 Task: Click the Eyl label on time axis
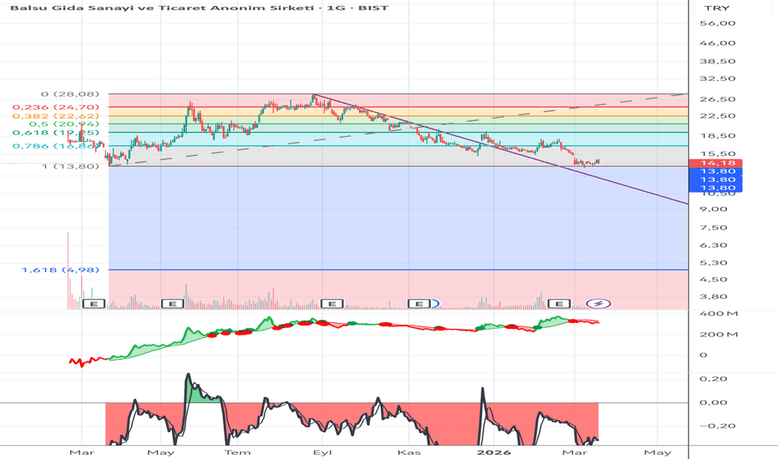(x=322, y=452)
